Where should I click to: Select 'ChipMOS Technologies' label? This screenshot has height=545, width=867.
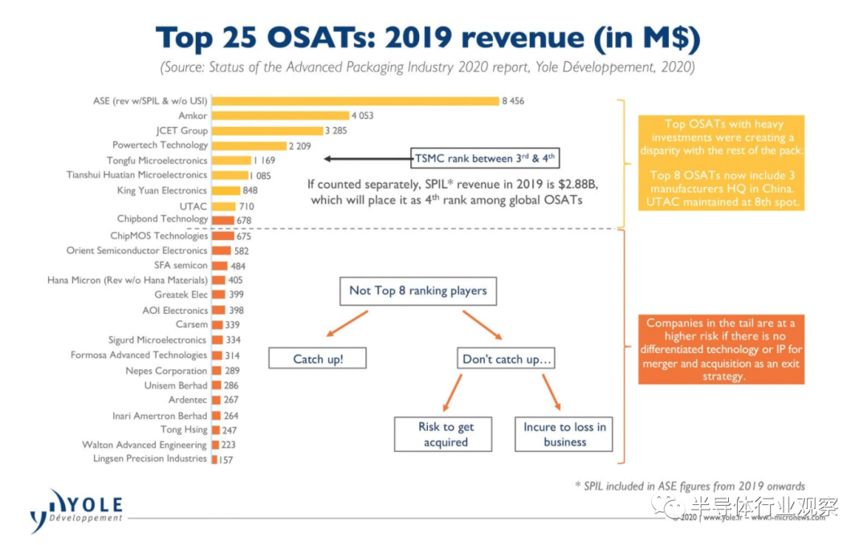[159, 235]
